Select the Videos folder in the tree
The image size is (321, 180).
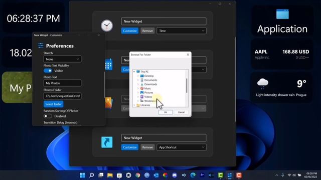tap(146, 96)
